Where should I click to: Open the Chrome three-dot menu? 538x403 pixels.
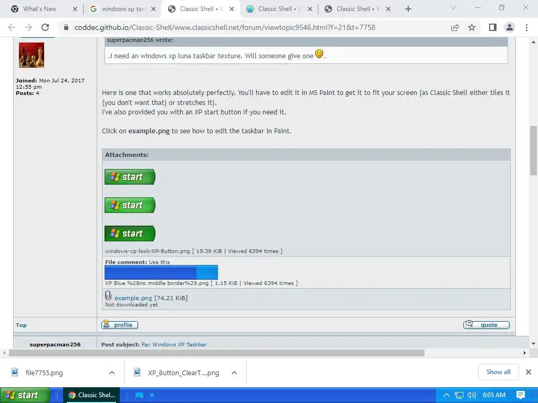tap(526, 27)
